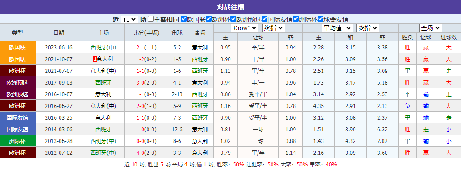This screenshot has height=171, width=461.
Task: Click the date 2021-07-07
Action: click(59, 71)
